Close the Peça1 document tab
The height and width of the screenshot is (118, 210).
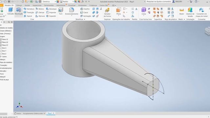53,113
